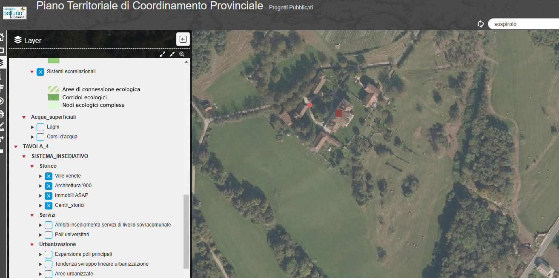
Task: Collapse the Layer panel with the arrow button
Action: pos(183,39)
